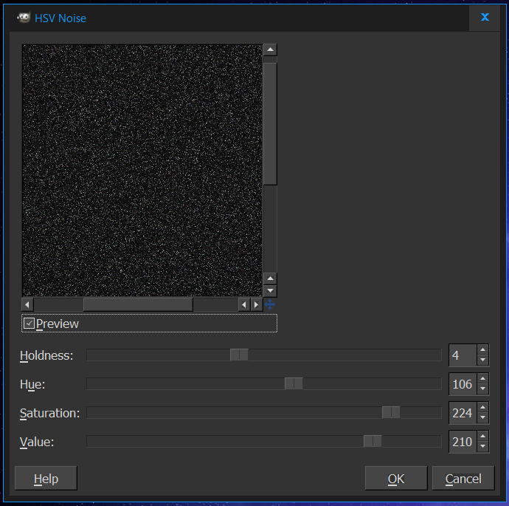The image size is (509, 506).
Task: Click the vertical preview scrollbar thumb
Action: pos(270,124)
